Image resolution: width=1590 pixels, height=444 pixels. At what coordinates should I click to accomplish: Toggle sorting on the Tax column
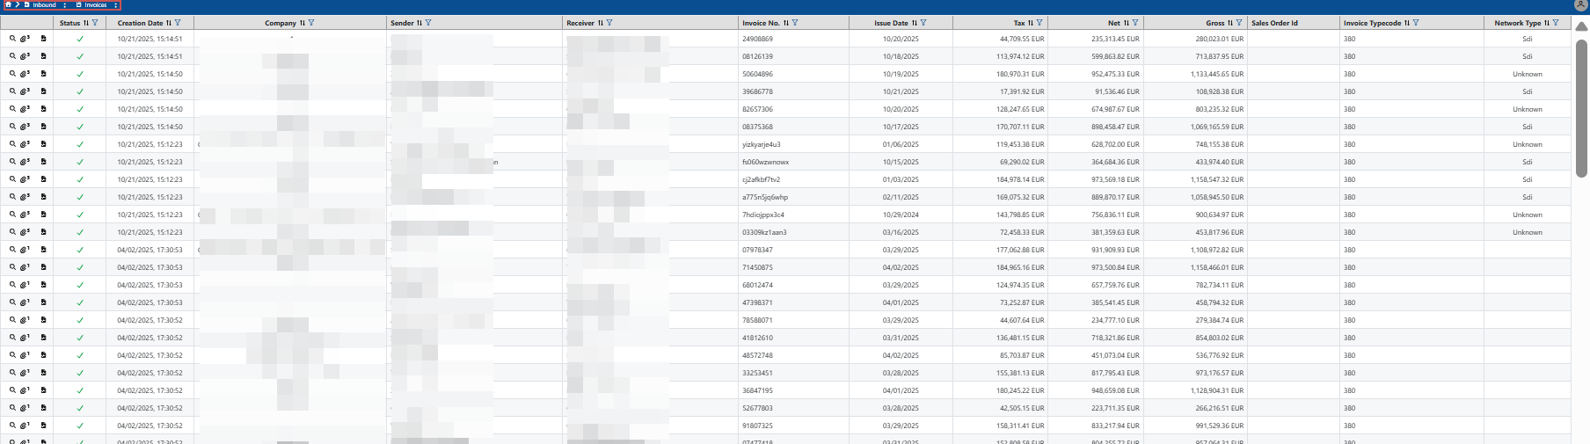tap(1030, 23)
